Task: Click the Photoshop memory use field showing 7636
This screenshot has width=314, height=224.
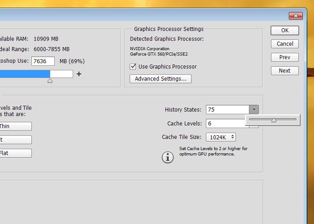Action: point(43,61)
